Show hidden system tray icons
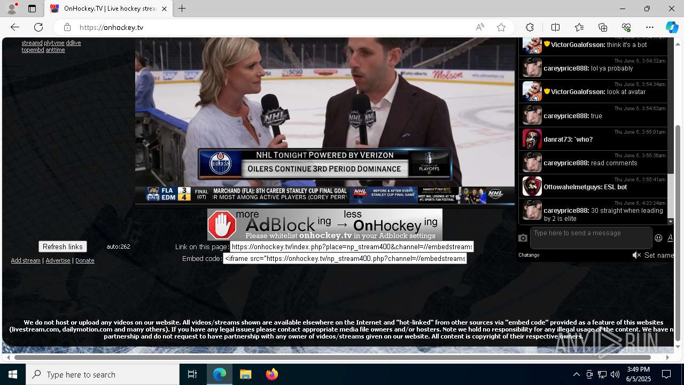 (576, 374)
